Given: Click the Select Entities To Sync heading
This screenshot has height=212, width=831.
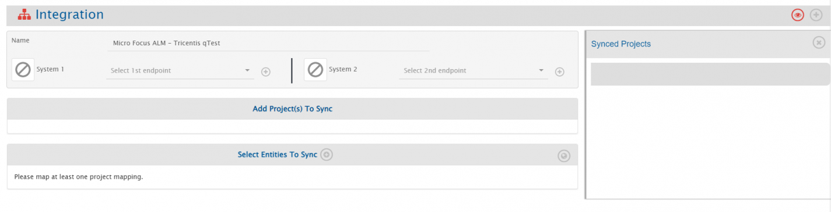Looking at the screenshot, I should point(278,154).
